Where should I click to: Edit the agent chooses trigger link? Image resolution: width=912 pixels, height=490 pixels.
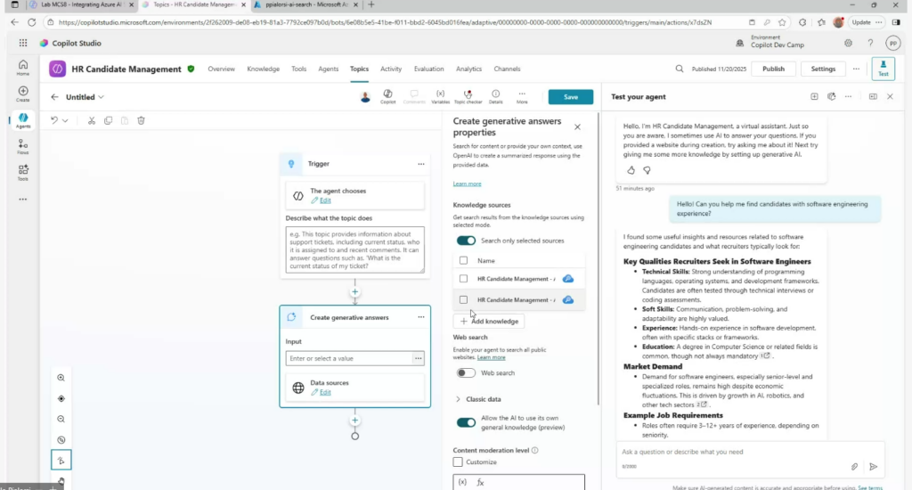(x=325, y=200)
